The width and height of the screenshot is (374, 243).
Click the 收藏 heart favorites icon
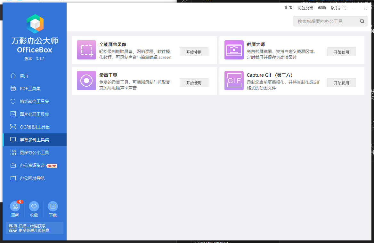coord(34,206)
